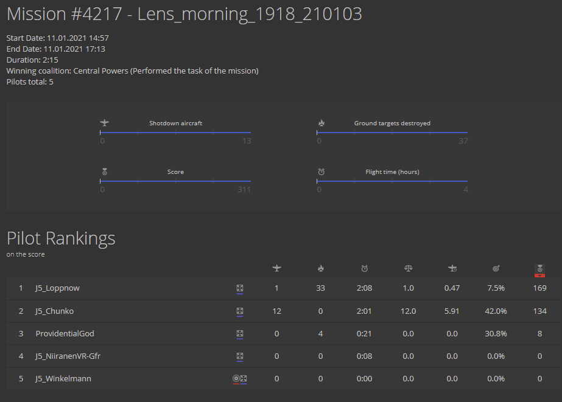Click the roundel icon beside J5_Winkelmann
The width and height of the screenshot is (562, 402).
[236, 379]
